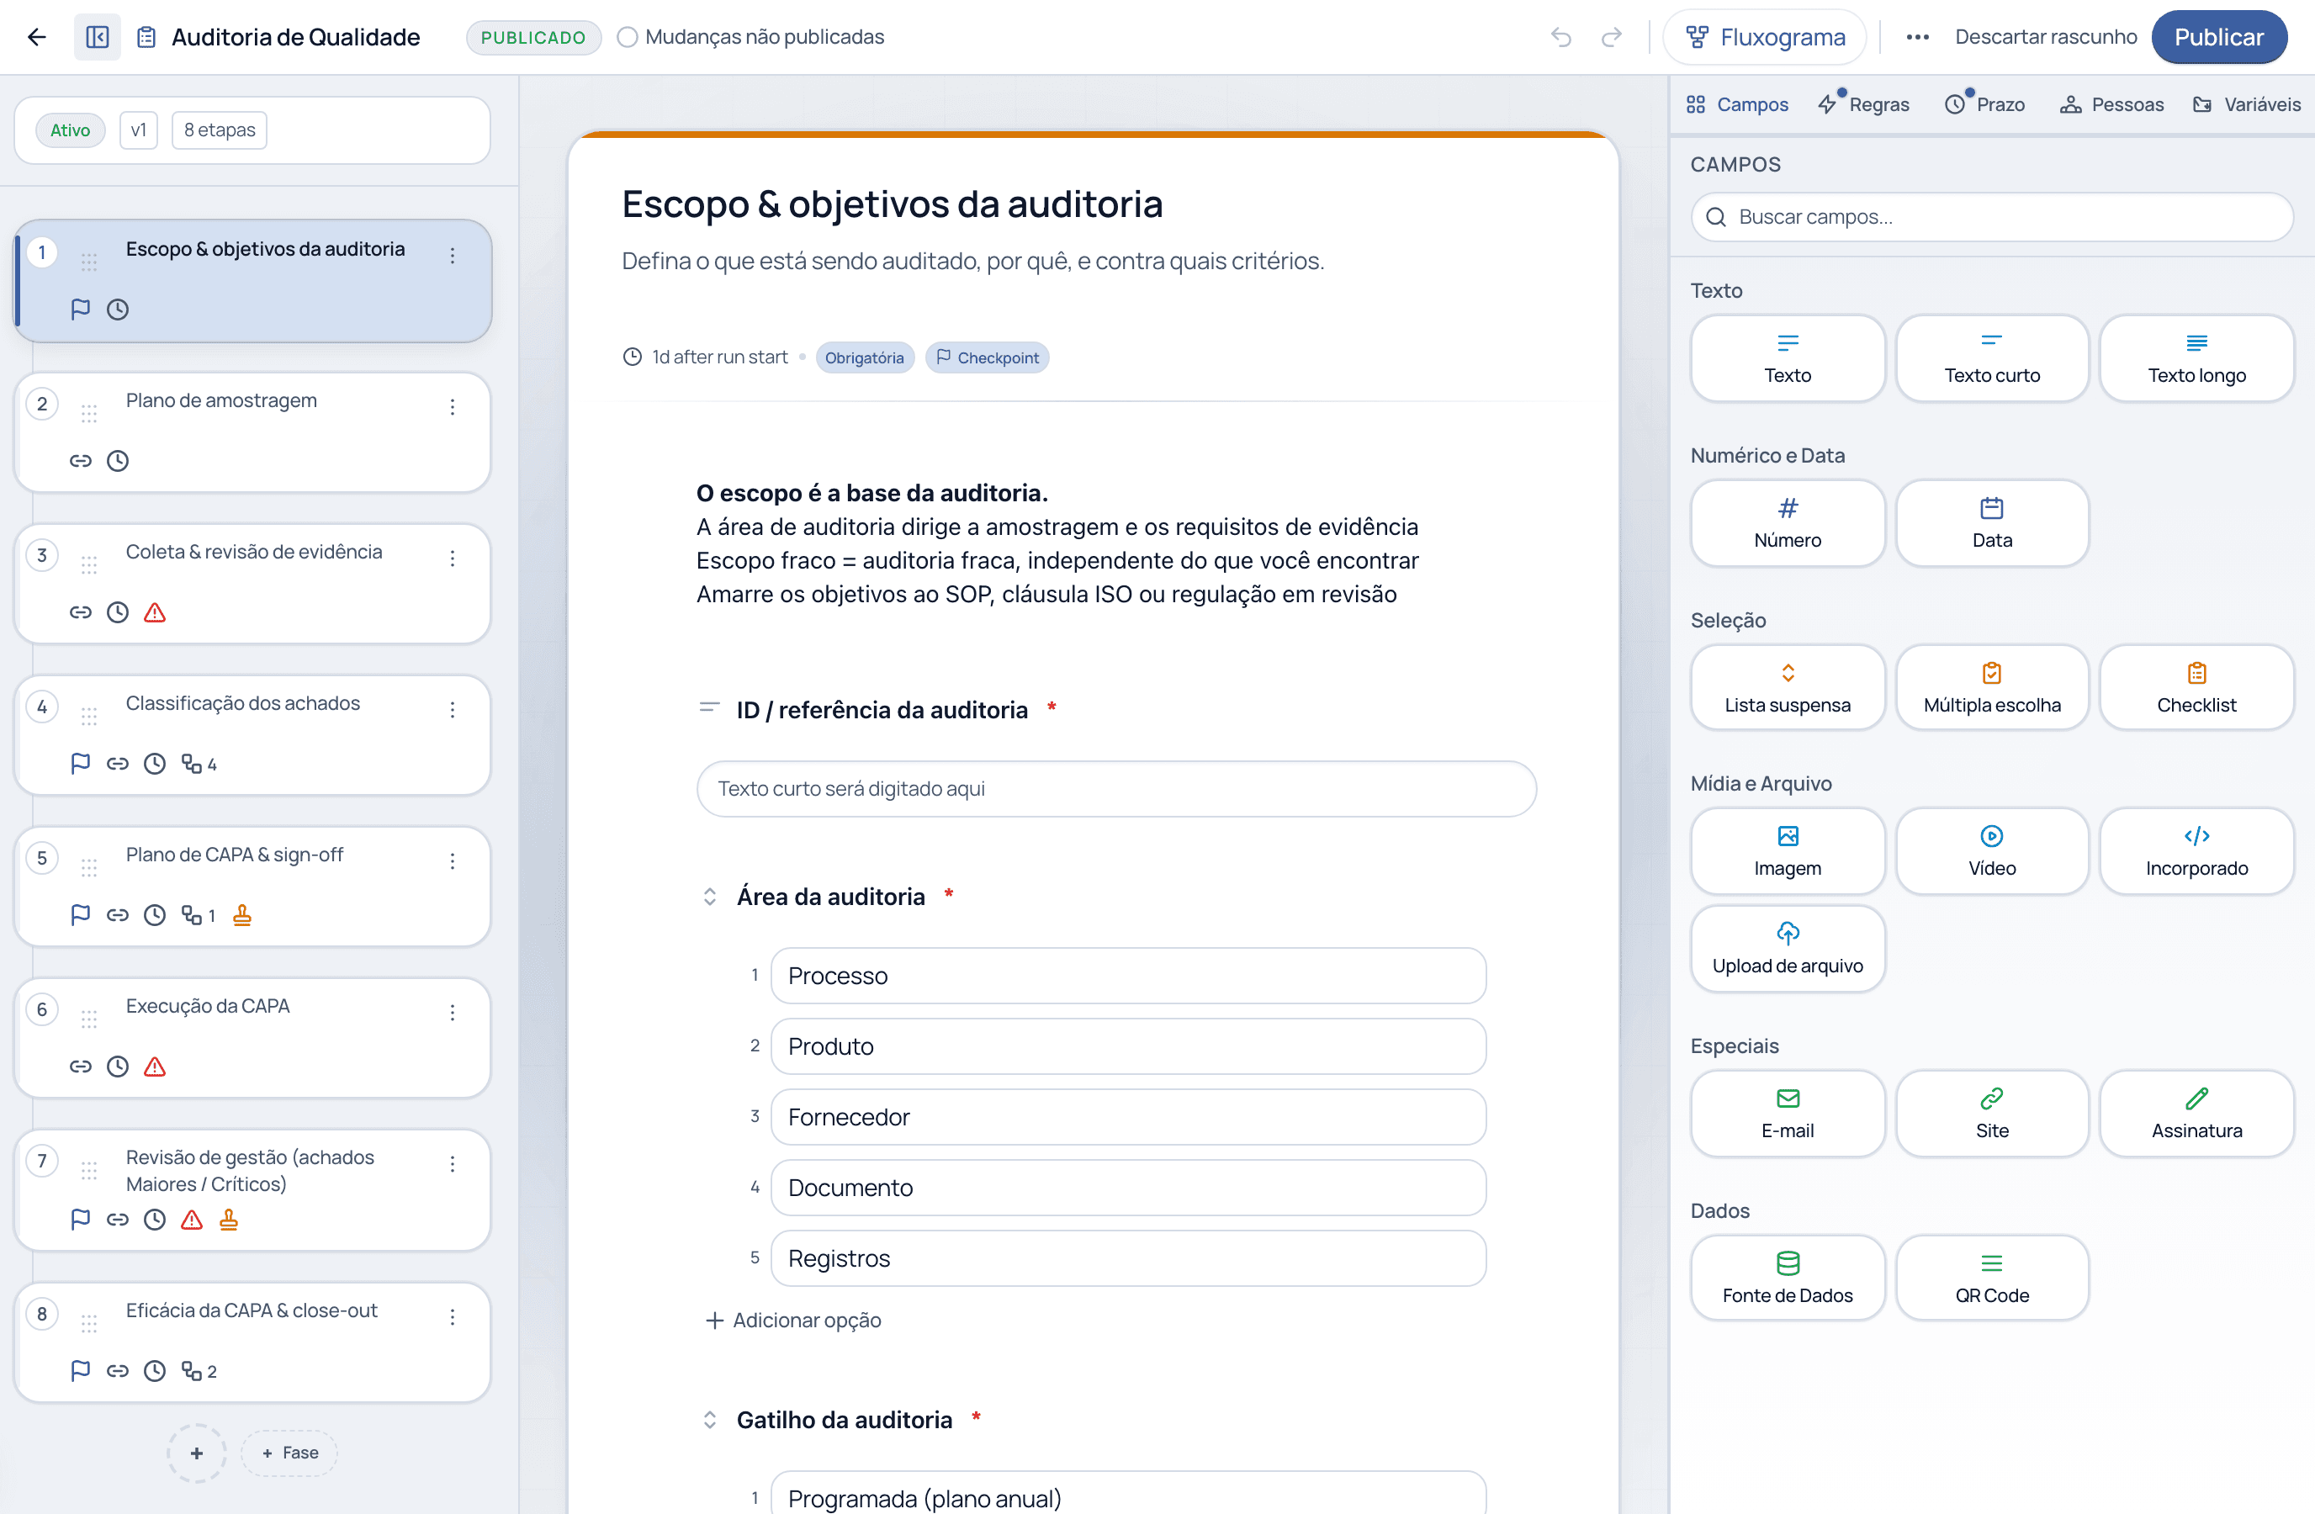Click the stamp approval icon on Plano de CAPA step
2315x1514 pixels.
pos(242,915)
